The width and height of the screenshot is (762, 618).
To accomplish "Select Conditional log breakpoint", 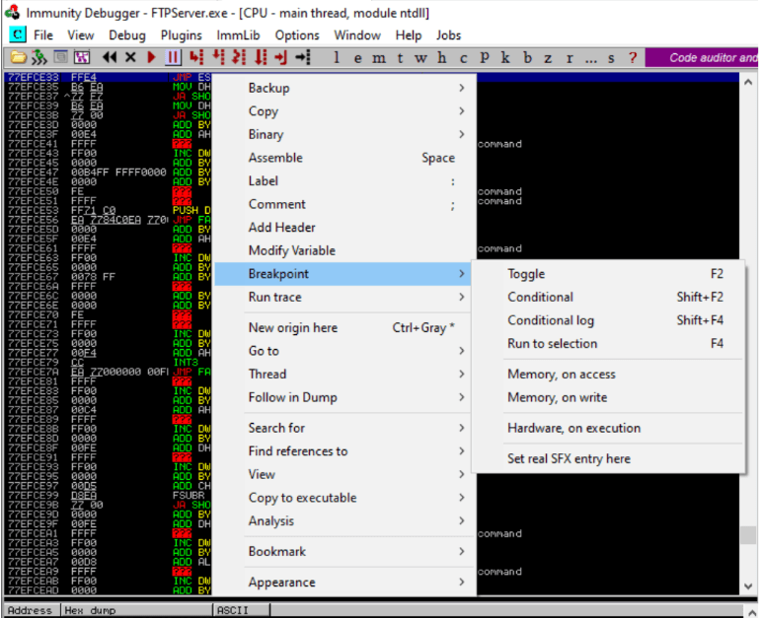I will 608,320.
